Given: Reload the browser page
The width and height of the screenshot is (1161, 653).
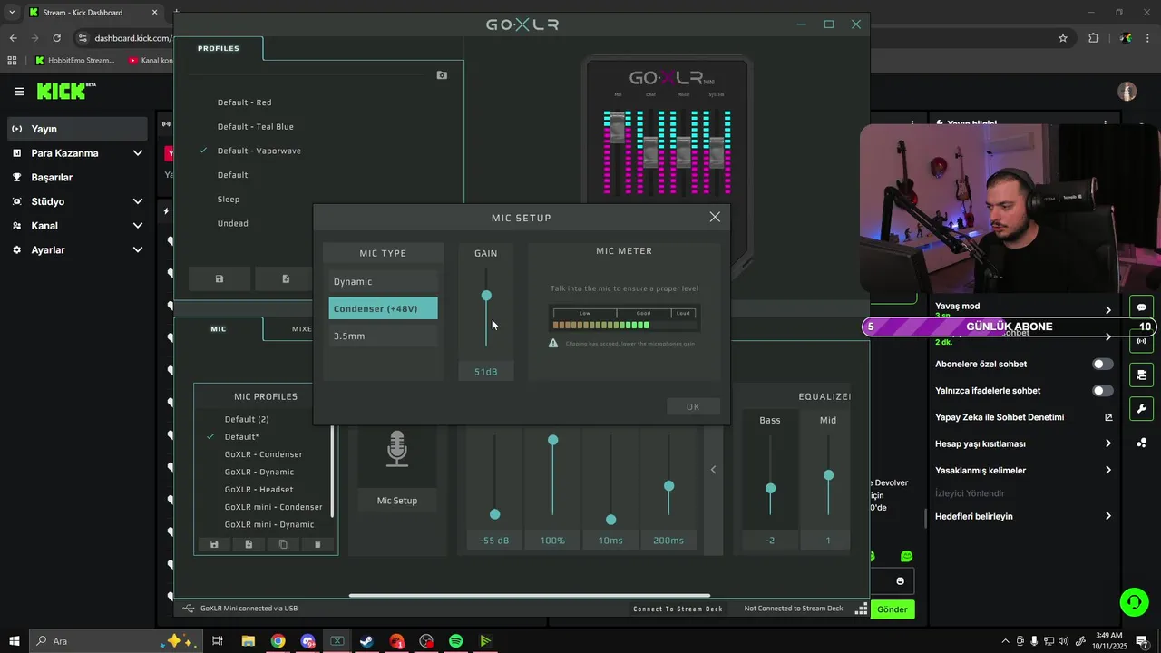Looking at the screenshot, I should 57,38.
